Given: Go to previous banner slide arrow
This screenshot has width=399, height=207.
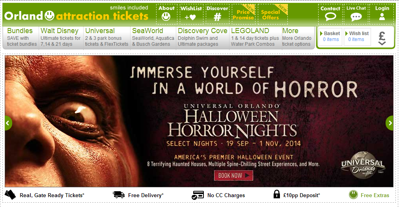Looking at the screenshot, I should pos(8,123).
